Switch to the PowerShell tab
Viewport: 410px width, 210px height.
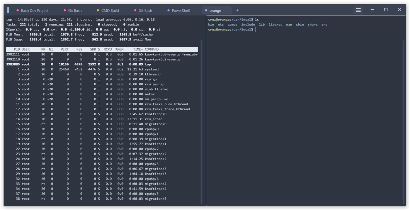pos(178,11)
